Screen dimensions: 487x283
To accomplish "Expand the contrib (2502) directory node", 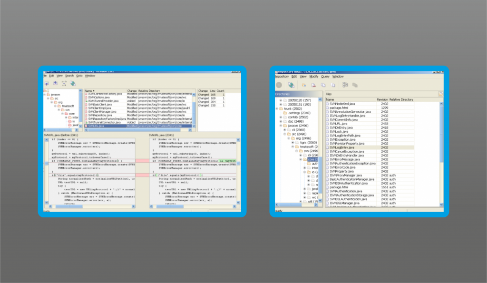I will 281,117.
